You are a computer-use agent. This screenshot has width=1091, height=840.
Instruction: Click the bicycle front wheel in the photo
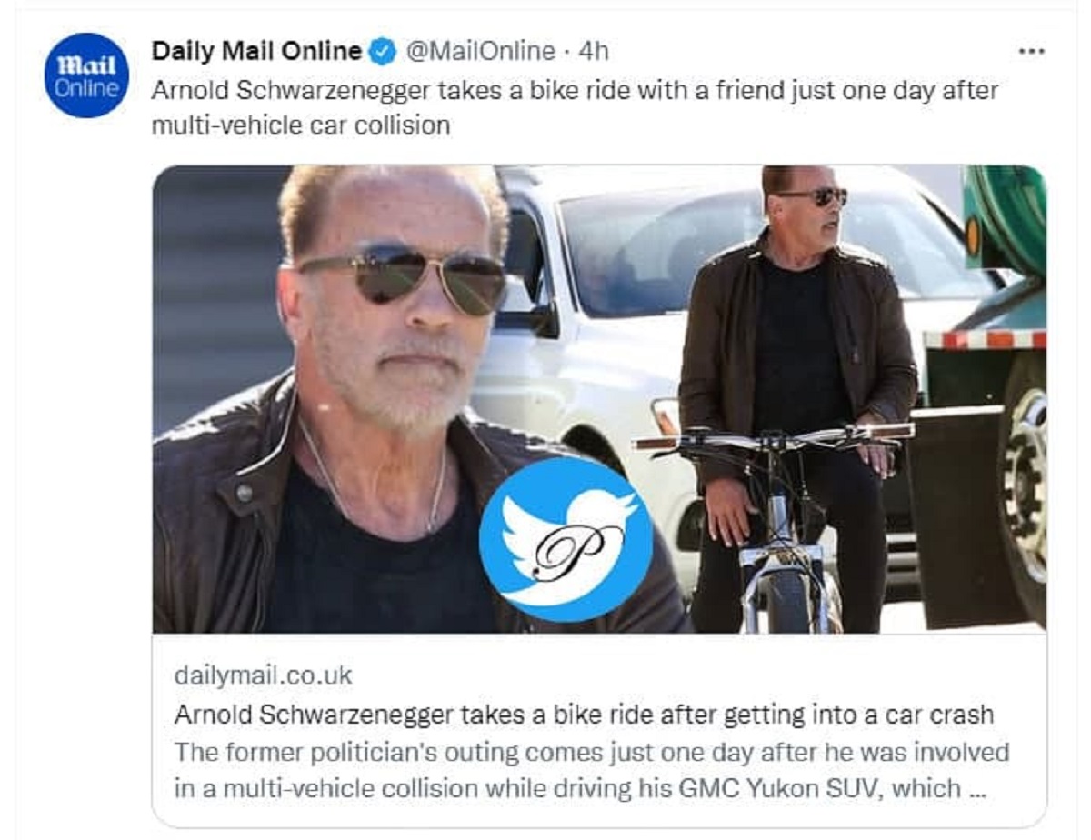(x=787, y=595)
